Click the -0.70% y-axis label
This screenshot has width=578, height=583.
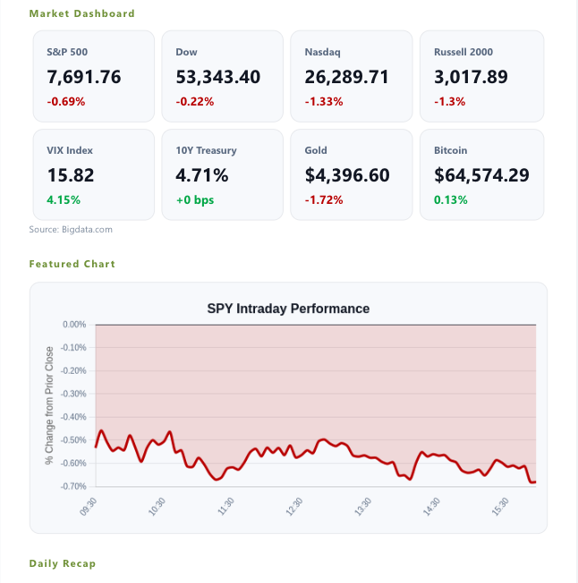click(73, 486)
